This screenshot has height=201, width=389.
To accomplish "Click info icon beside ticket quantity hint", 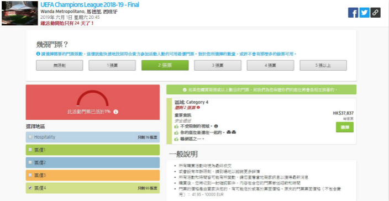I will (x=38, y=54).
